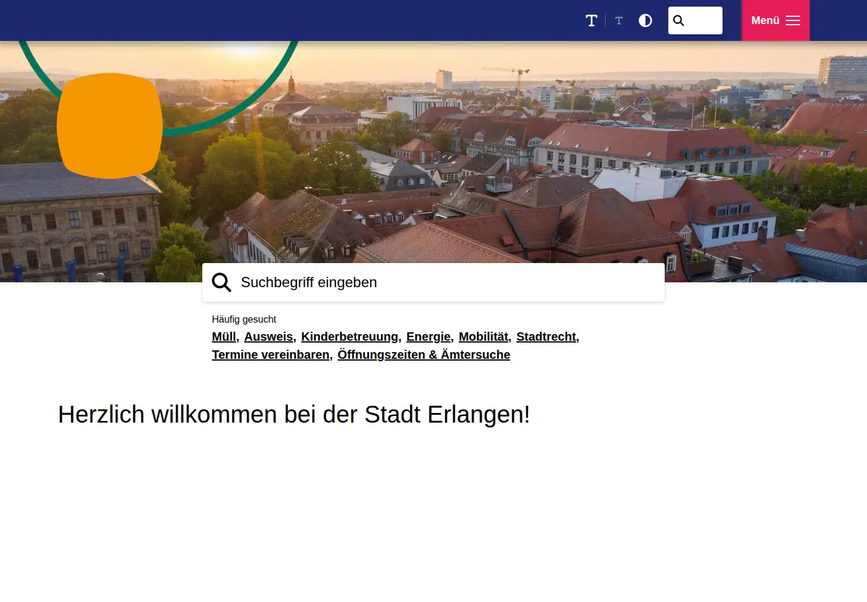This screenshot has height=602, width=867.
Task: Toggle high contrast mode icon
Action: coord(645,20)
